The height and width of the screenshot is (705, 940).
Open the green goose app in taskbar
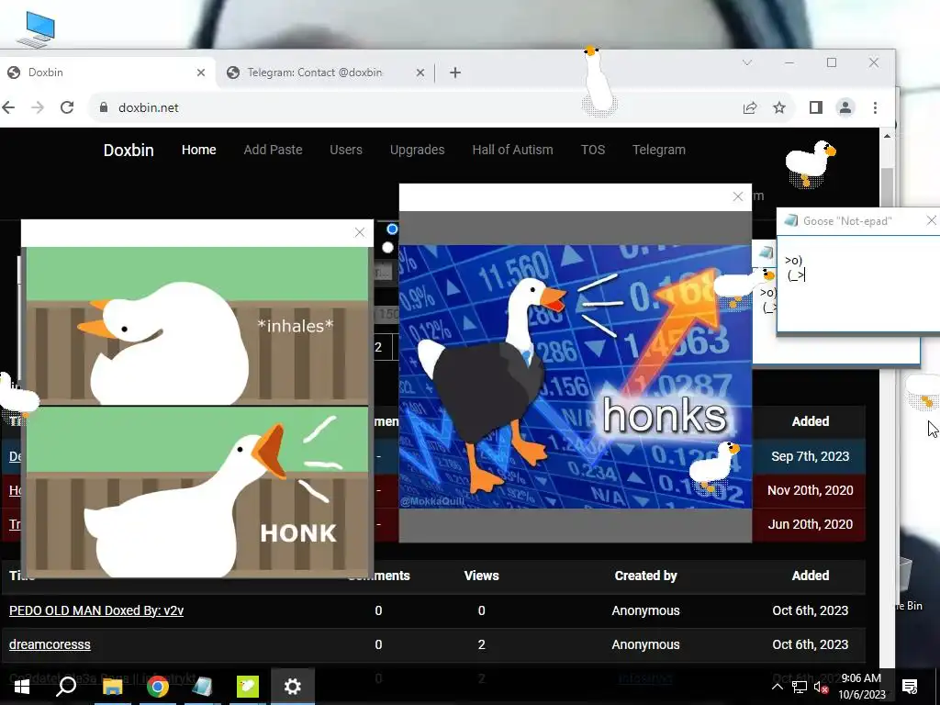(x=248, y=687)
